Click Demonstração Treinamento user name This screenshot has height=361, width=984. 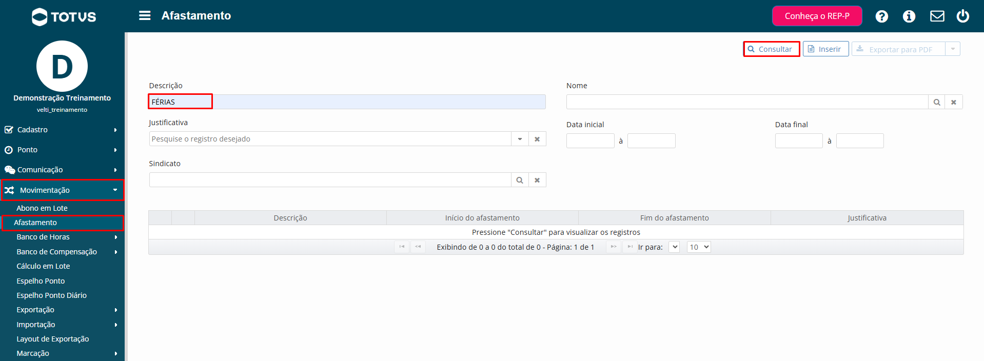click(62, 98)
